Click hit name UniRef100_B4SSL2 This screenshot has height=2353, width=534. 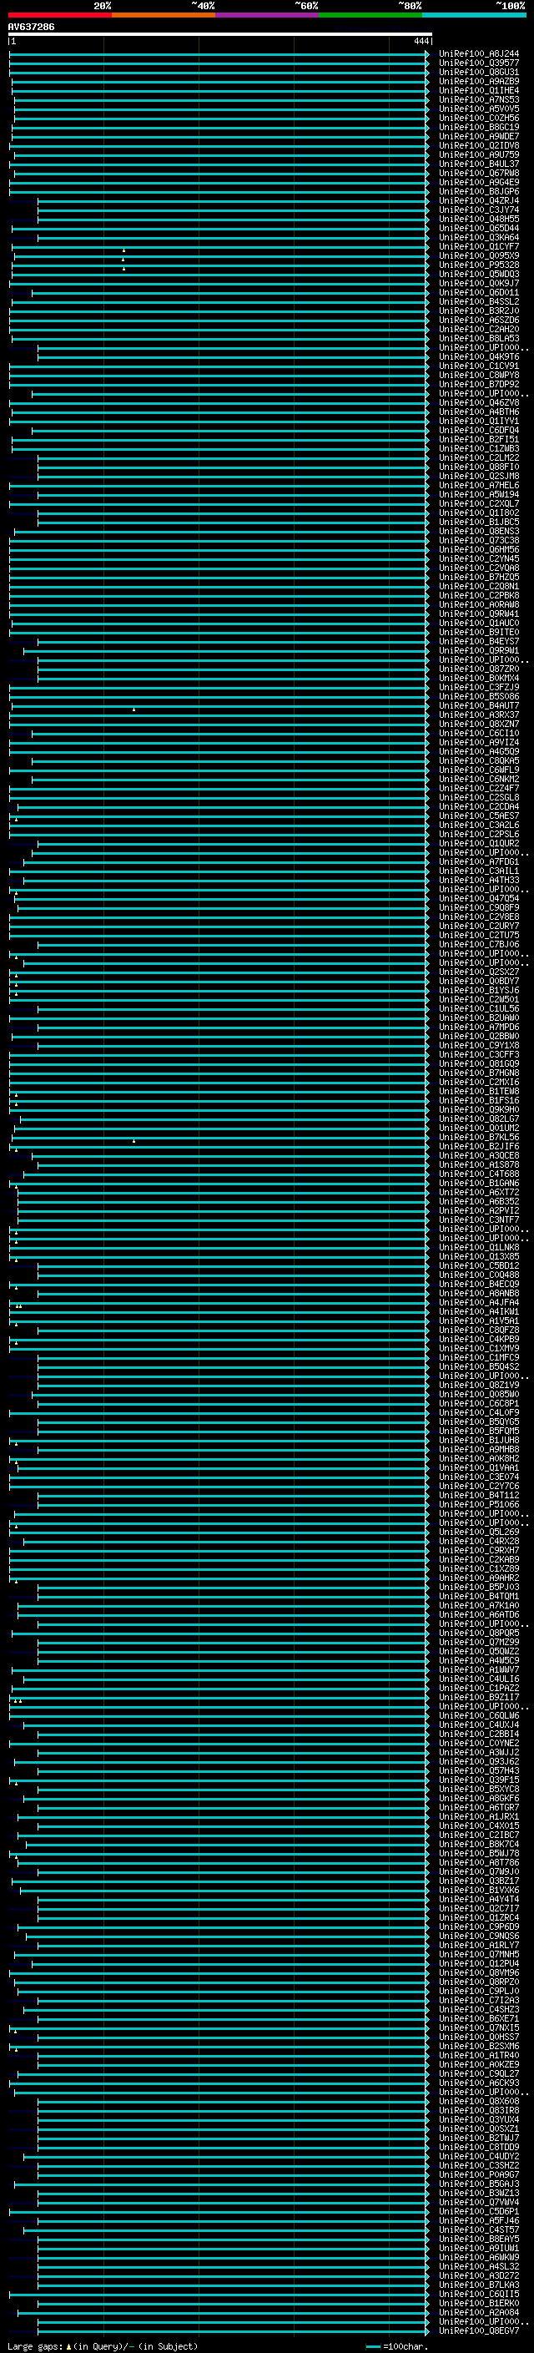[x=479, y=301]
